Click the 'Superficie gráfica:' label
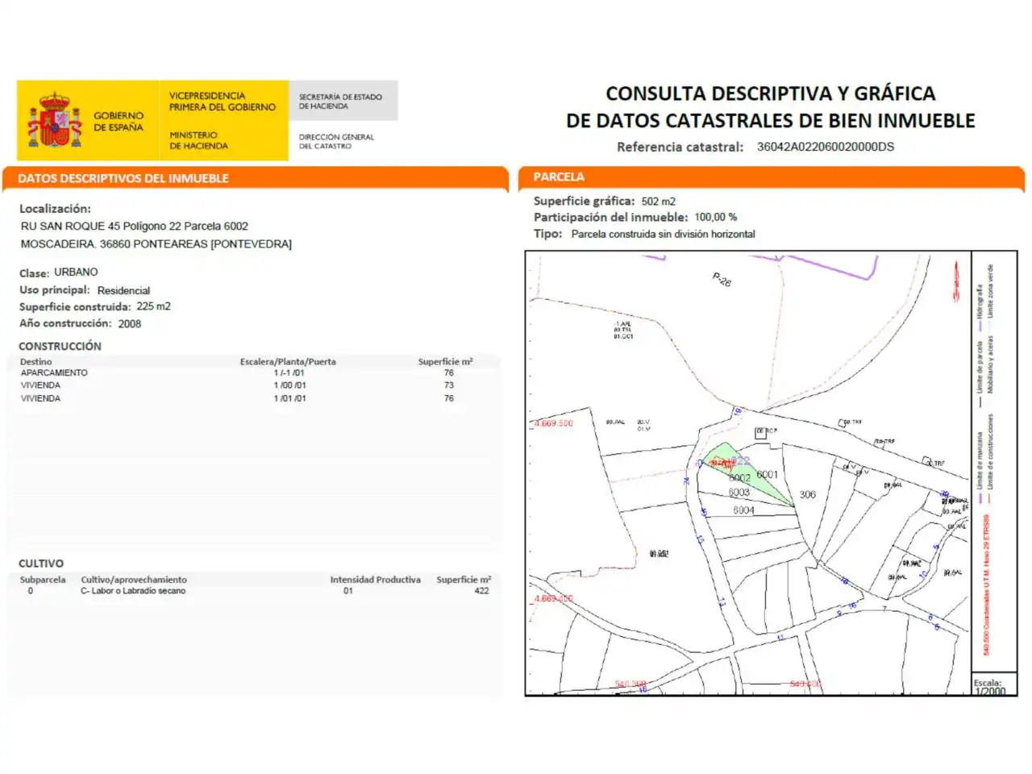Image resolution: width=1032 pixels, height=774 pixels. tap(584, 201)
